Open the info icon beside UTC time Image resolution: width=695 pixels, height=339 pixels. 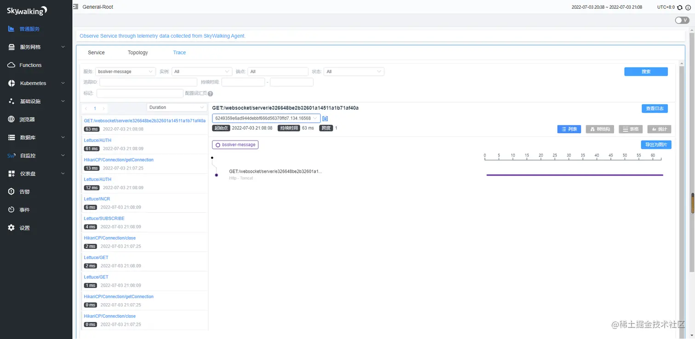click(688, 7)
